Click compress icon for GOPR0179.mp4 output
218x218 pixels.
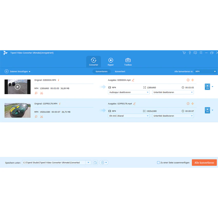point(193,104)
